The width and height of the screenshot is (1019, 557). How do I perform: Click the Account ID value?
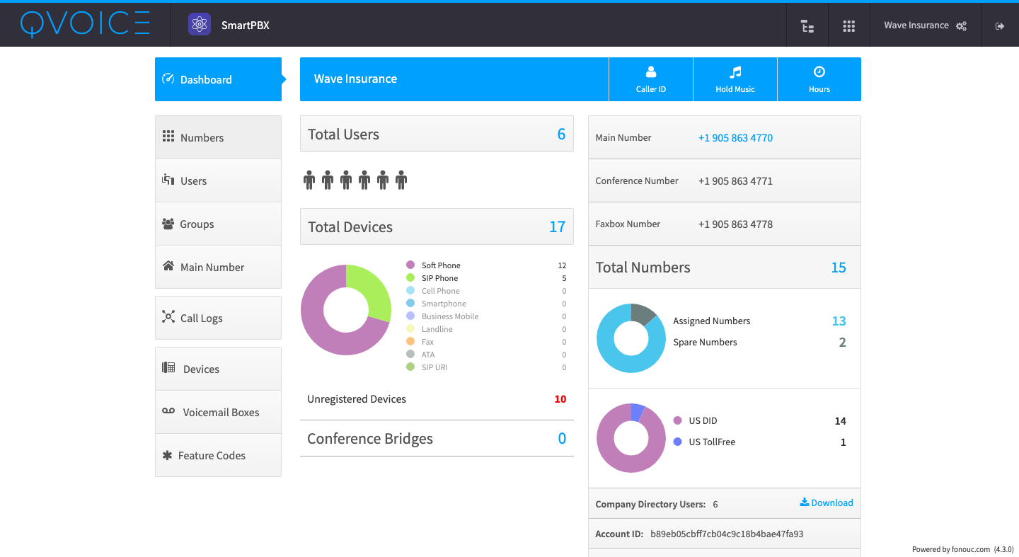727,534
